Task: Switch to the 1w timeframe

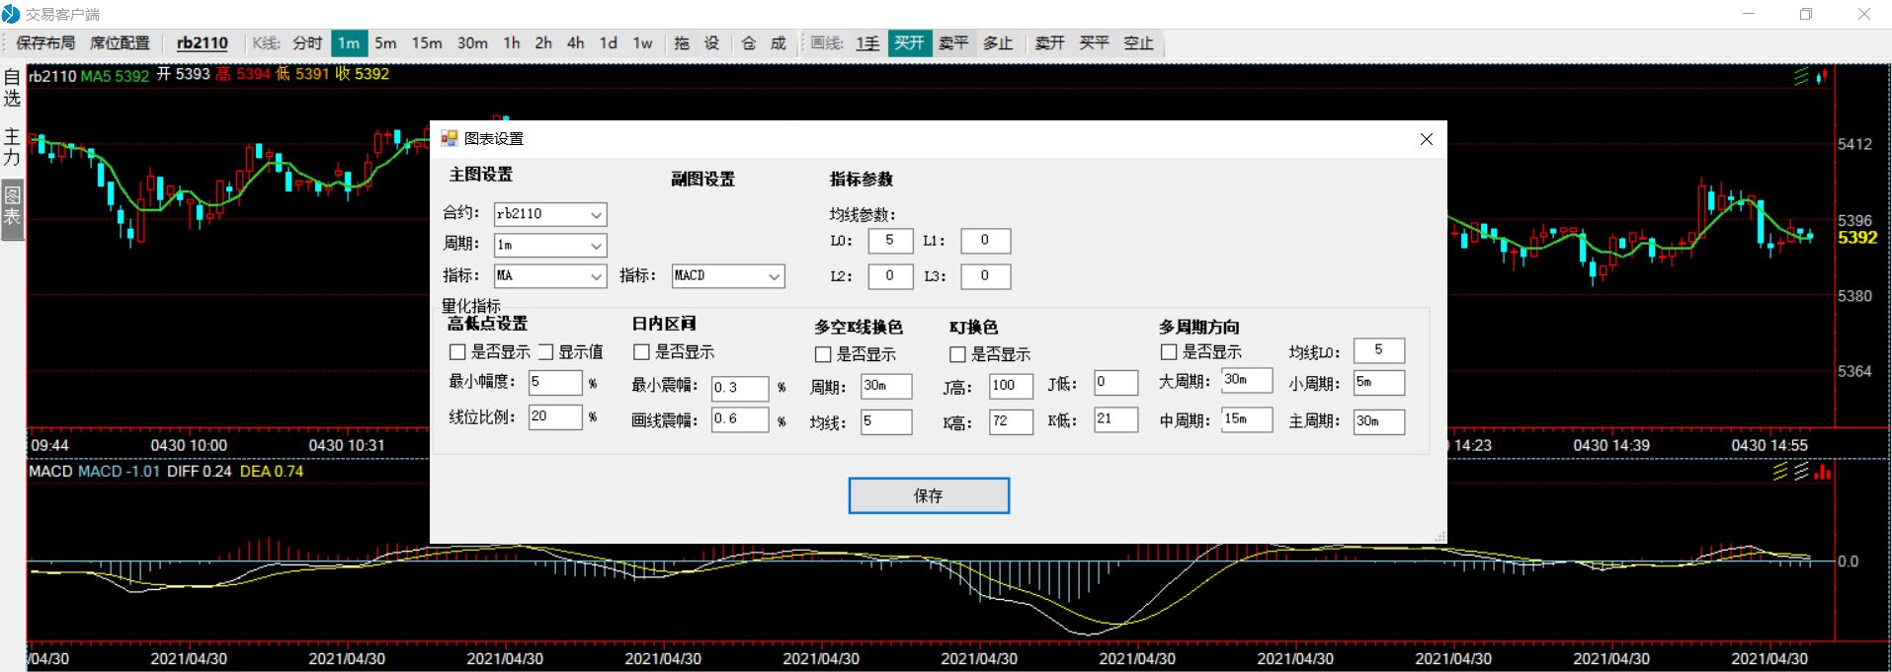Action: [x=643, y=43]
